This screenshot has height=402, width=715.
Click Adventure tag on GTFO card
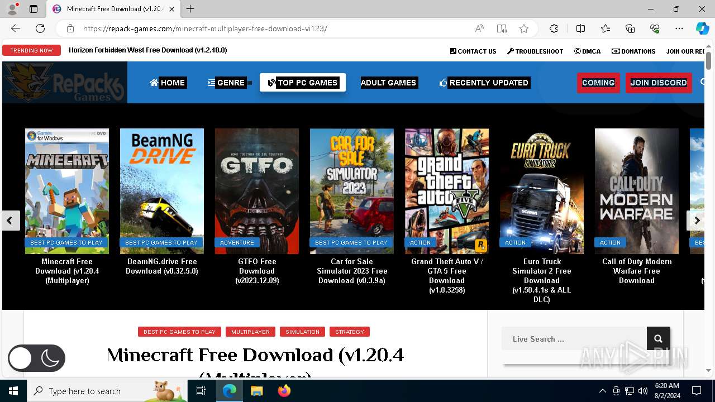click(237, 242)
